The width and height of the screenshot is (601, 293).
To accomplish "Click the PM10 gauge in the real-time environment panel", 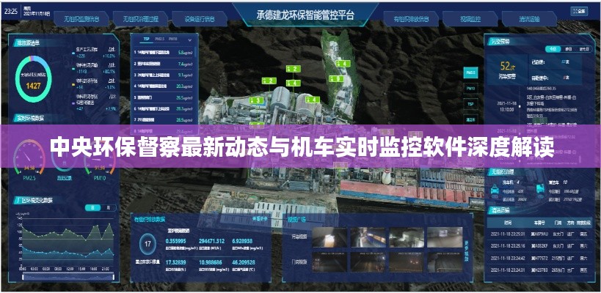I will point(98,156).
